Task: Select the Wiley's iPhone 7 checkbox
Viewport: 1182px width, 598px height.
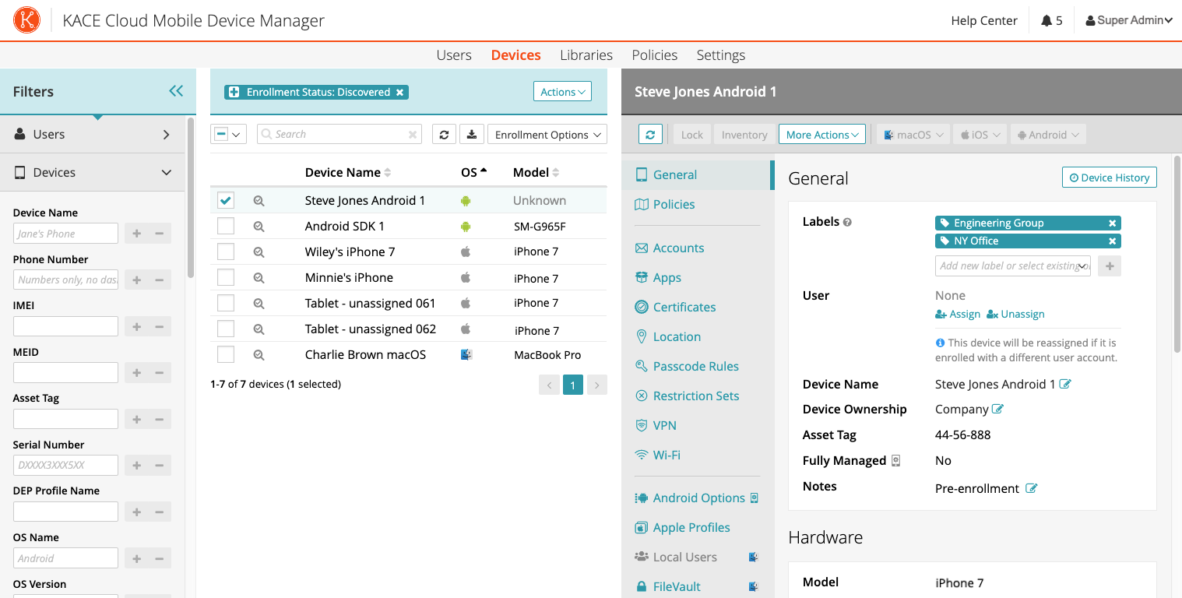Action: tap(226, 252)
